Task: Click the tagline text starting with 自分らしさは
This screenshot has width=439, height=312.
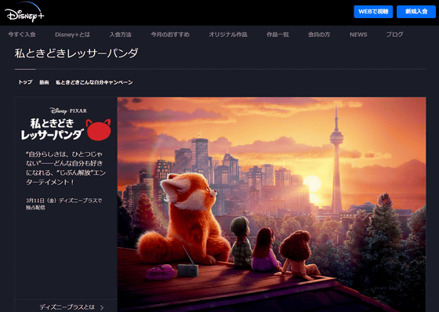Action: pyautogui.click(x=66, y=168)
